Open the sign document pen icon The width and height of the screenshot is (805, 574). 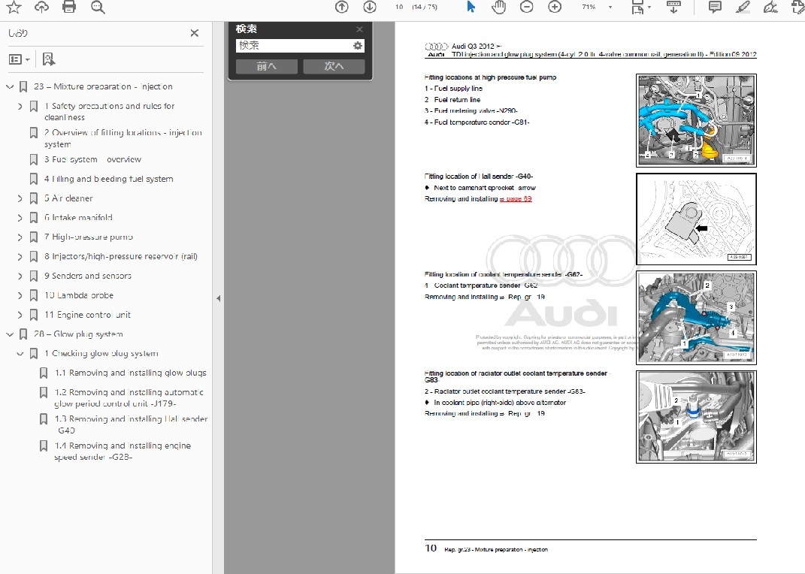[770, 7]
